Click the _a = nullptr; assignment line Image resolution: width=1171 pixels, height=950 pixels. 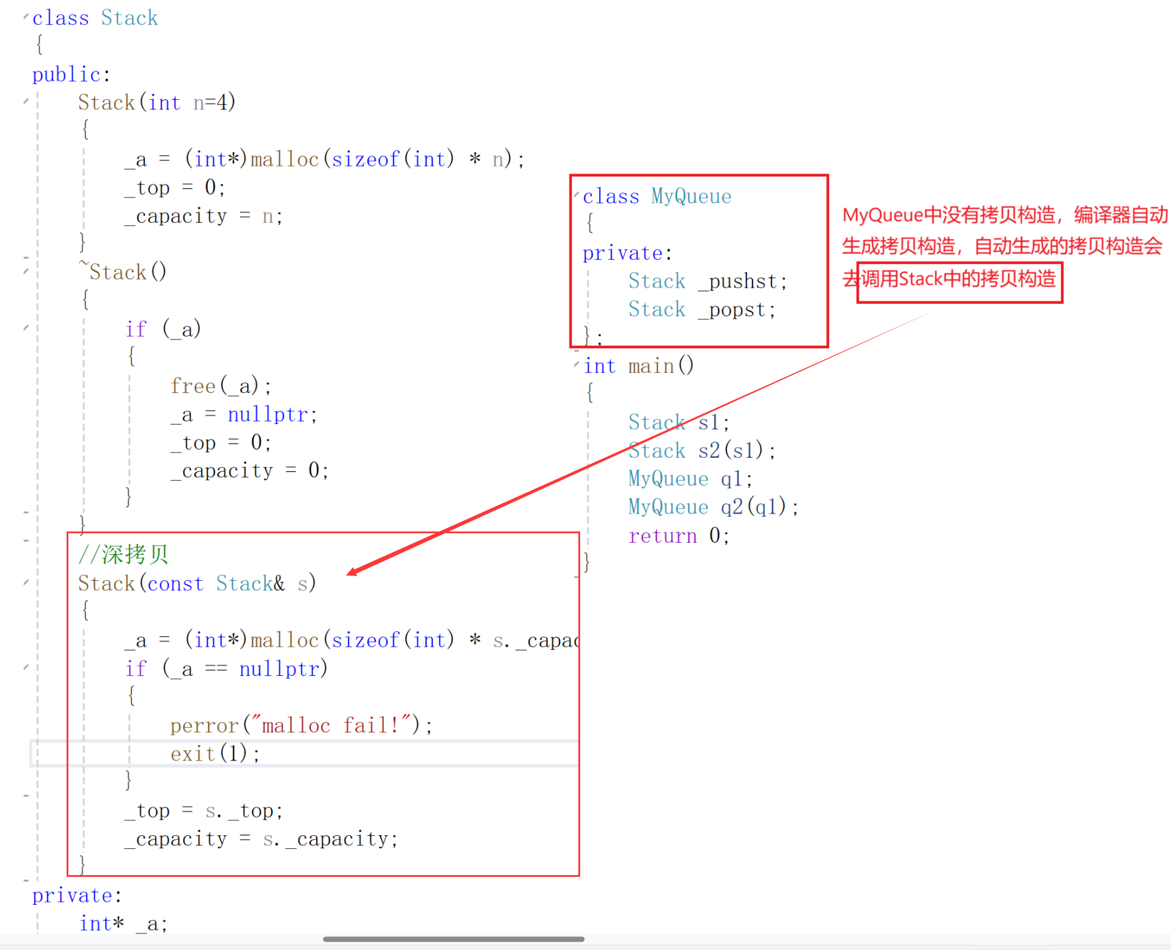(244, 414)
